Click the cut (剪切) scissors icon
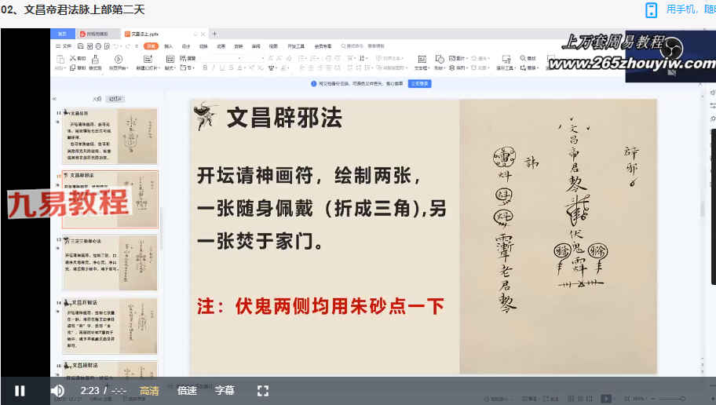 pos(73,58)
